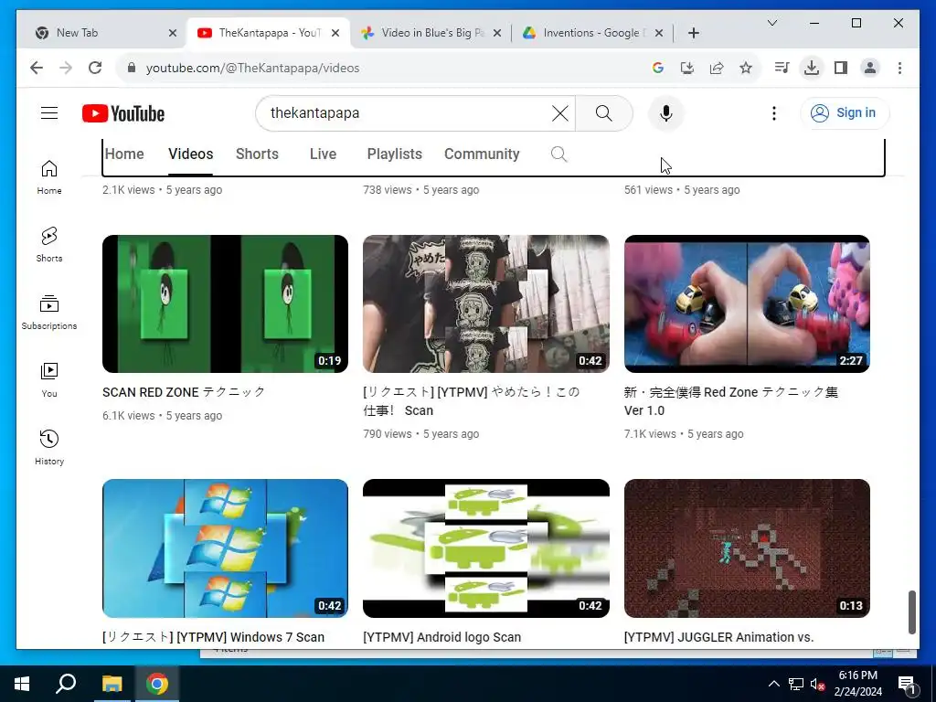
Task: Open the muted volume tray icon
Action: [817, 684]
